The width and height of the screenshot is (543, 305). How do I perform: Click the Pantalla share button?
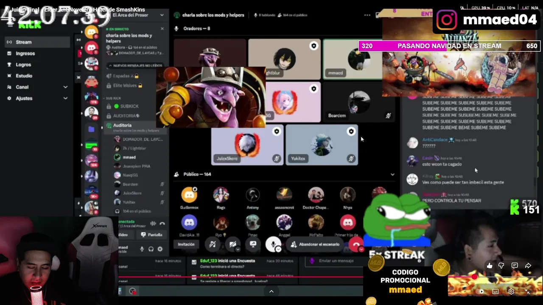152,235
